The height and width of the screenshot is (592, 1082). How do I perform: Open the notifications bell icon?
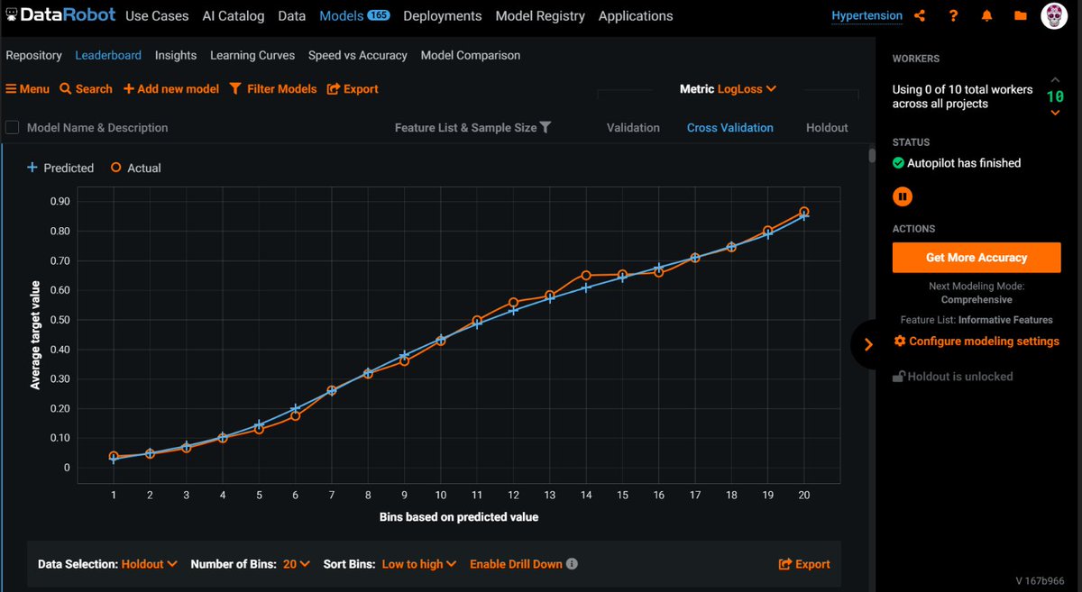987,16
